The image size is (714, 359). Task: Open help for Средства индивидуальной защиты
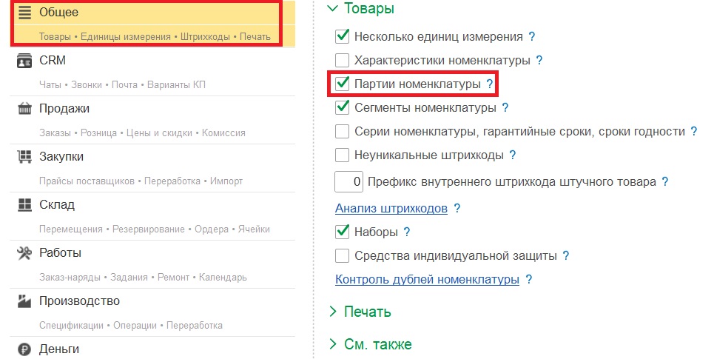[565, 255]
